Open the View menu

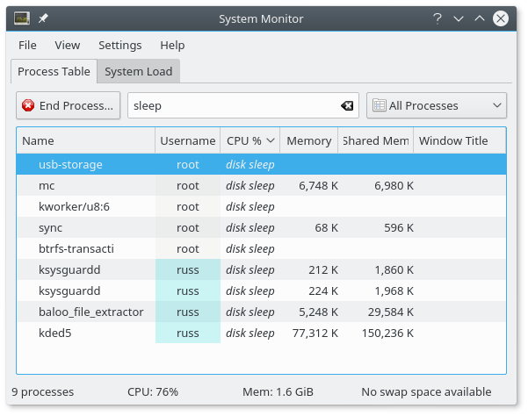(x=67, y=46)
